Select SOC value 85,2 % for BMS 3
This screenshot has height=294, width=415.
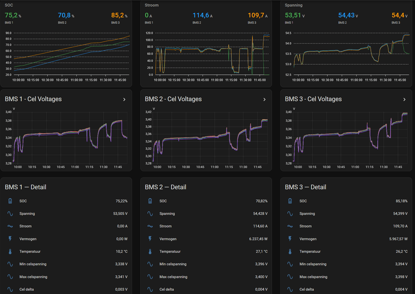pyautogui.click(x=119, y=16)
